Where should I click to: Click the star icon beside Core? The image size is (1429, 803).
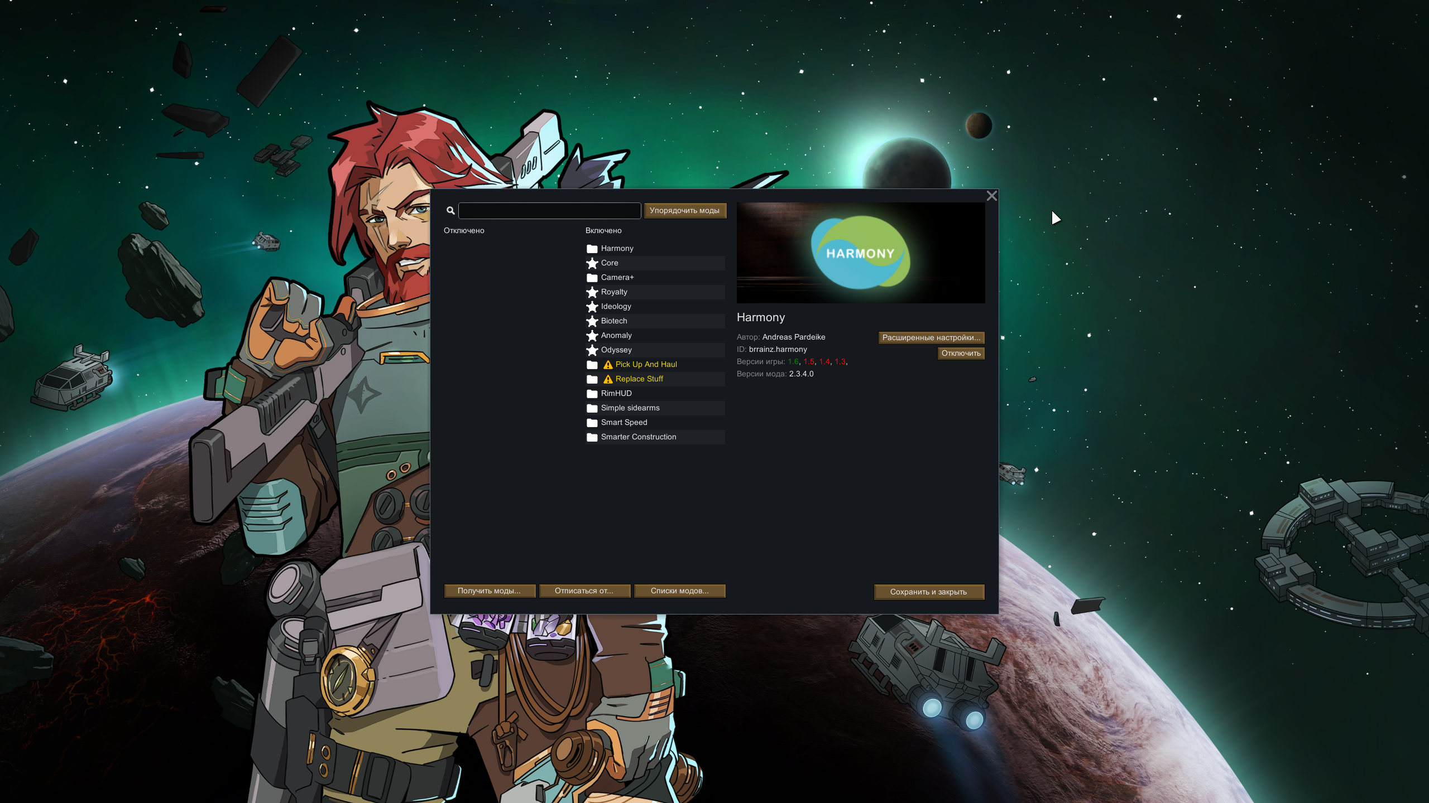click(592, 263)
